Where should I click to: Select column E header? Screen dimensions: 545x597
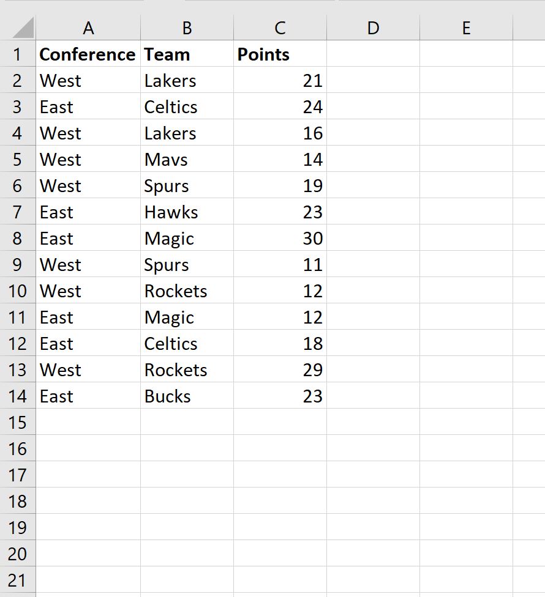(x=466, y=28)
